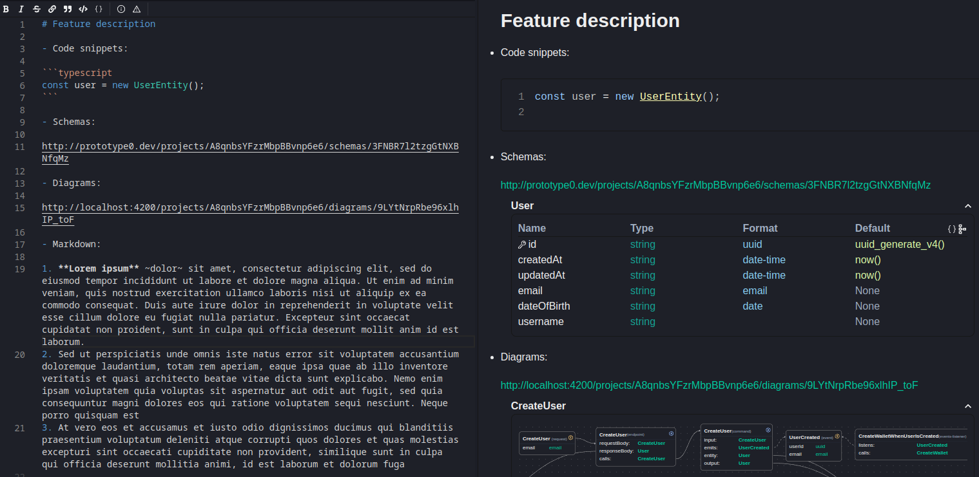Screen dimensions: 979x477
Task: Collapse the User schema panel
Action: [967, 206]
